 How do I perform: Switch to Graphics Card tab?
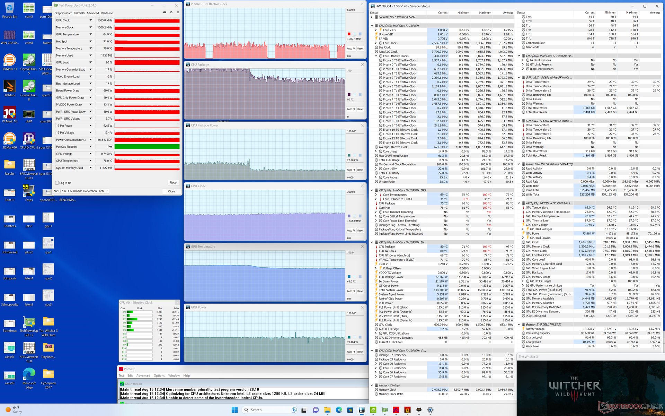[63, 13]
